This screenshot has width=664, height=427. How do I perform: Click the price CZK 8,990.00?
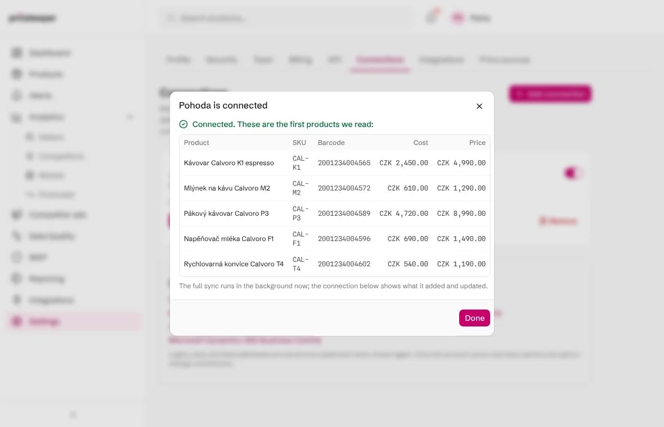pos(461,213)
